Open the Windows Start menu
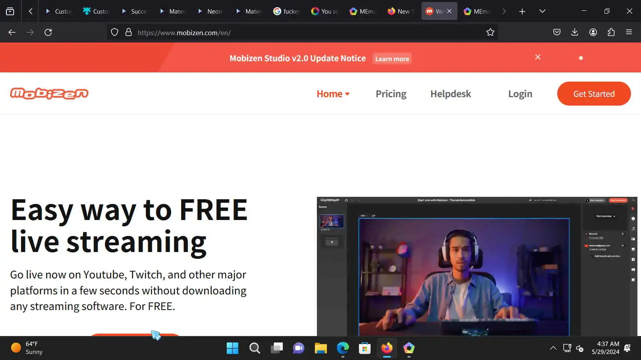641x360 pixels. click(x=232, y=348)
